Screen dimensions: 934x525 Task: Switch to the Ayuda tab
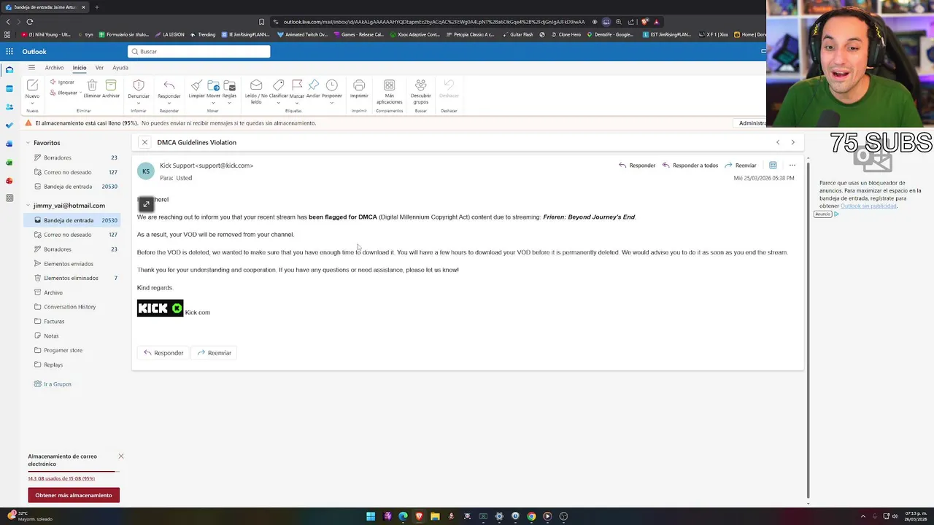[x=120, y=68]
